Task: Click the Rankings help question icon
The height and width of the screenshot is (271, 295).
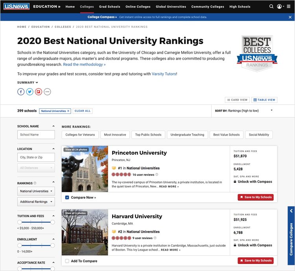Action: tap(35, 183)
